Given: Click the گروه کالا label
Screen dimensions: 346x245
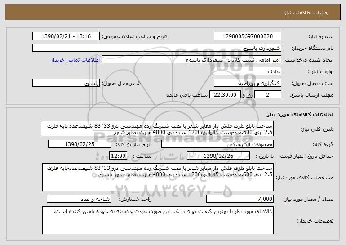Looking at the screenshot, I should (x=323, y=144).
